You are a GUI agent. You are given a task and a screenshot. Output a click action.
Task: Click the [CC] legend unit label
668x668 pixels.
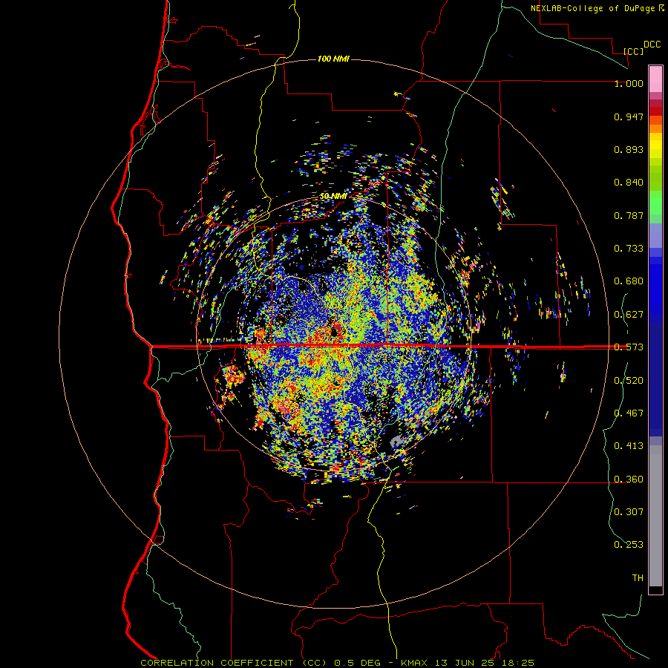634,51
